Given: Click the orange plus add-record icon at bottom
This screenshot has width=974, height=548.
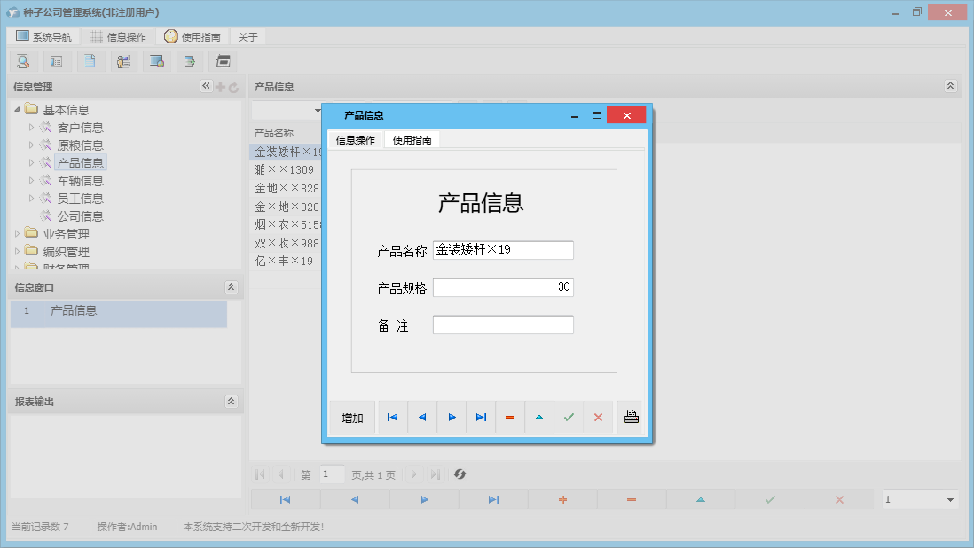Looking at the screenshot, I should [562, 499].
